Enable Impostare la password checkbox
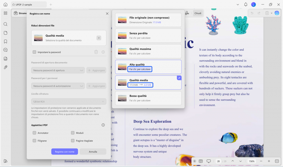This screenshot has height=167, width=283. [x=34, y=52]
